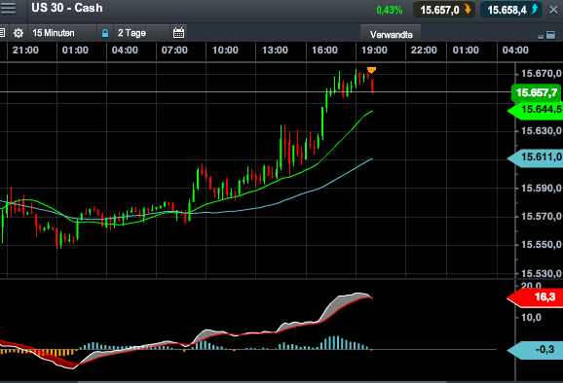Screen dimensions: 563x383
Task: Click the 15.590,0 price axis label
Action: coord(542,188)
